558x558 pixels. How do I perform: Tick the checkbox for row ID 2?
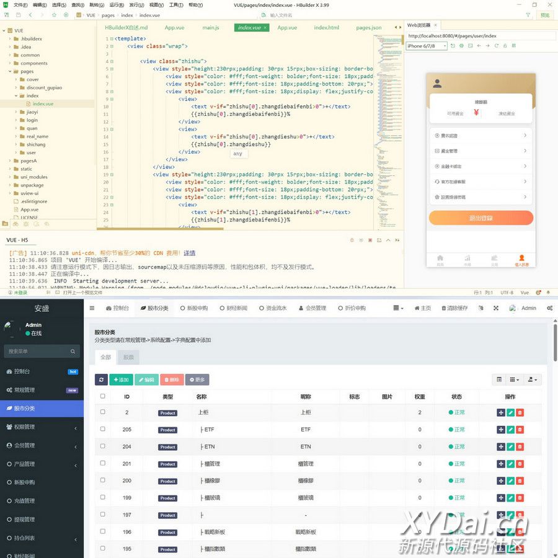[x=103, y=412]
